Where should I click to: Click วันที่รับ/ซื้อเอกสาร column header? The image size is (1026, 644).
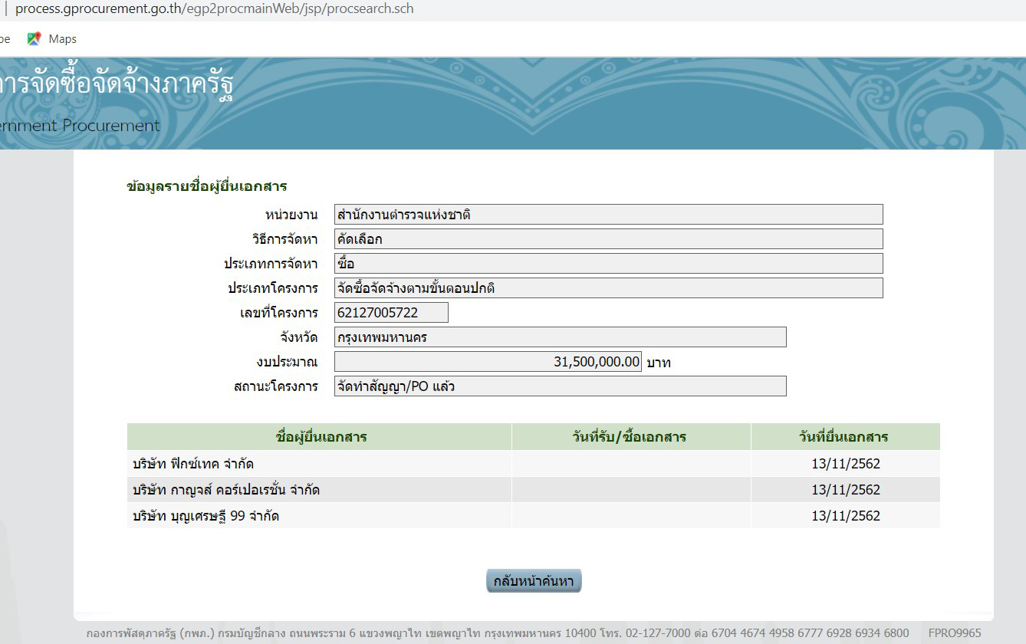point(630,437)
